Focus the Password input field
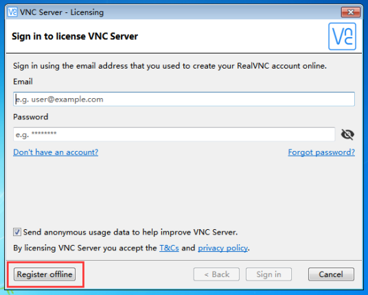 coord(174,134)
